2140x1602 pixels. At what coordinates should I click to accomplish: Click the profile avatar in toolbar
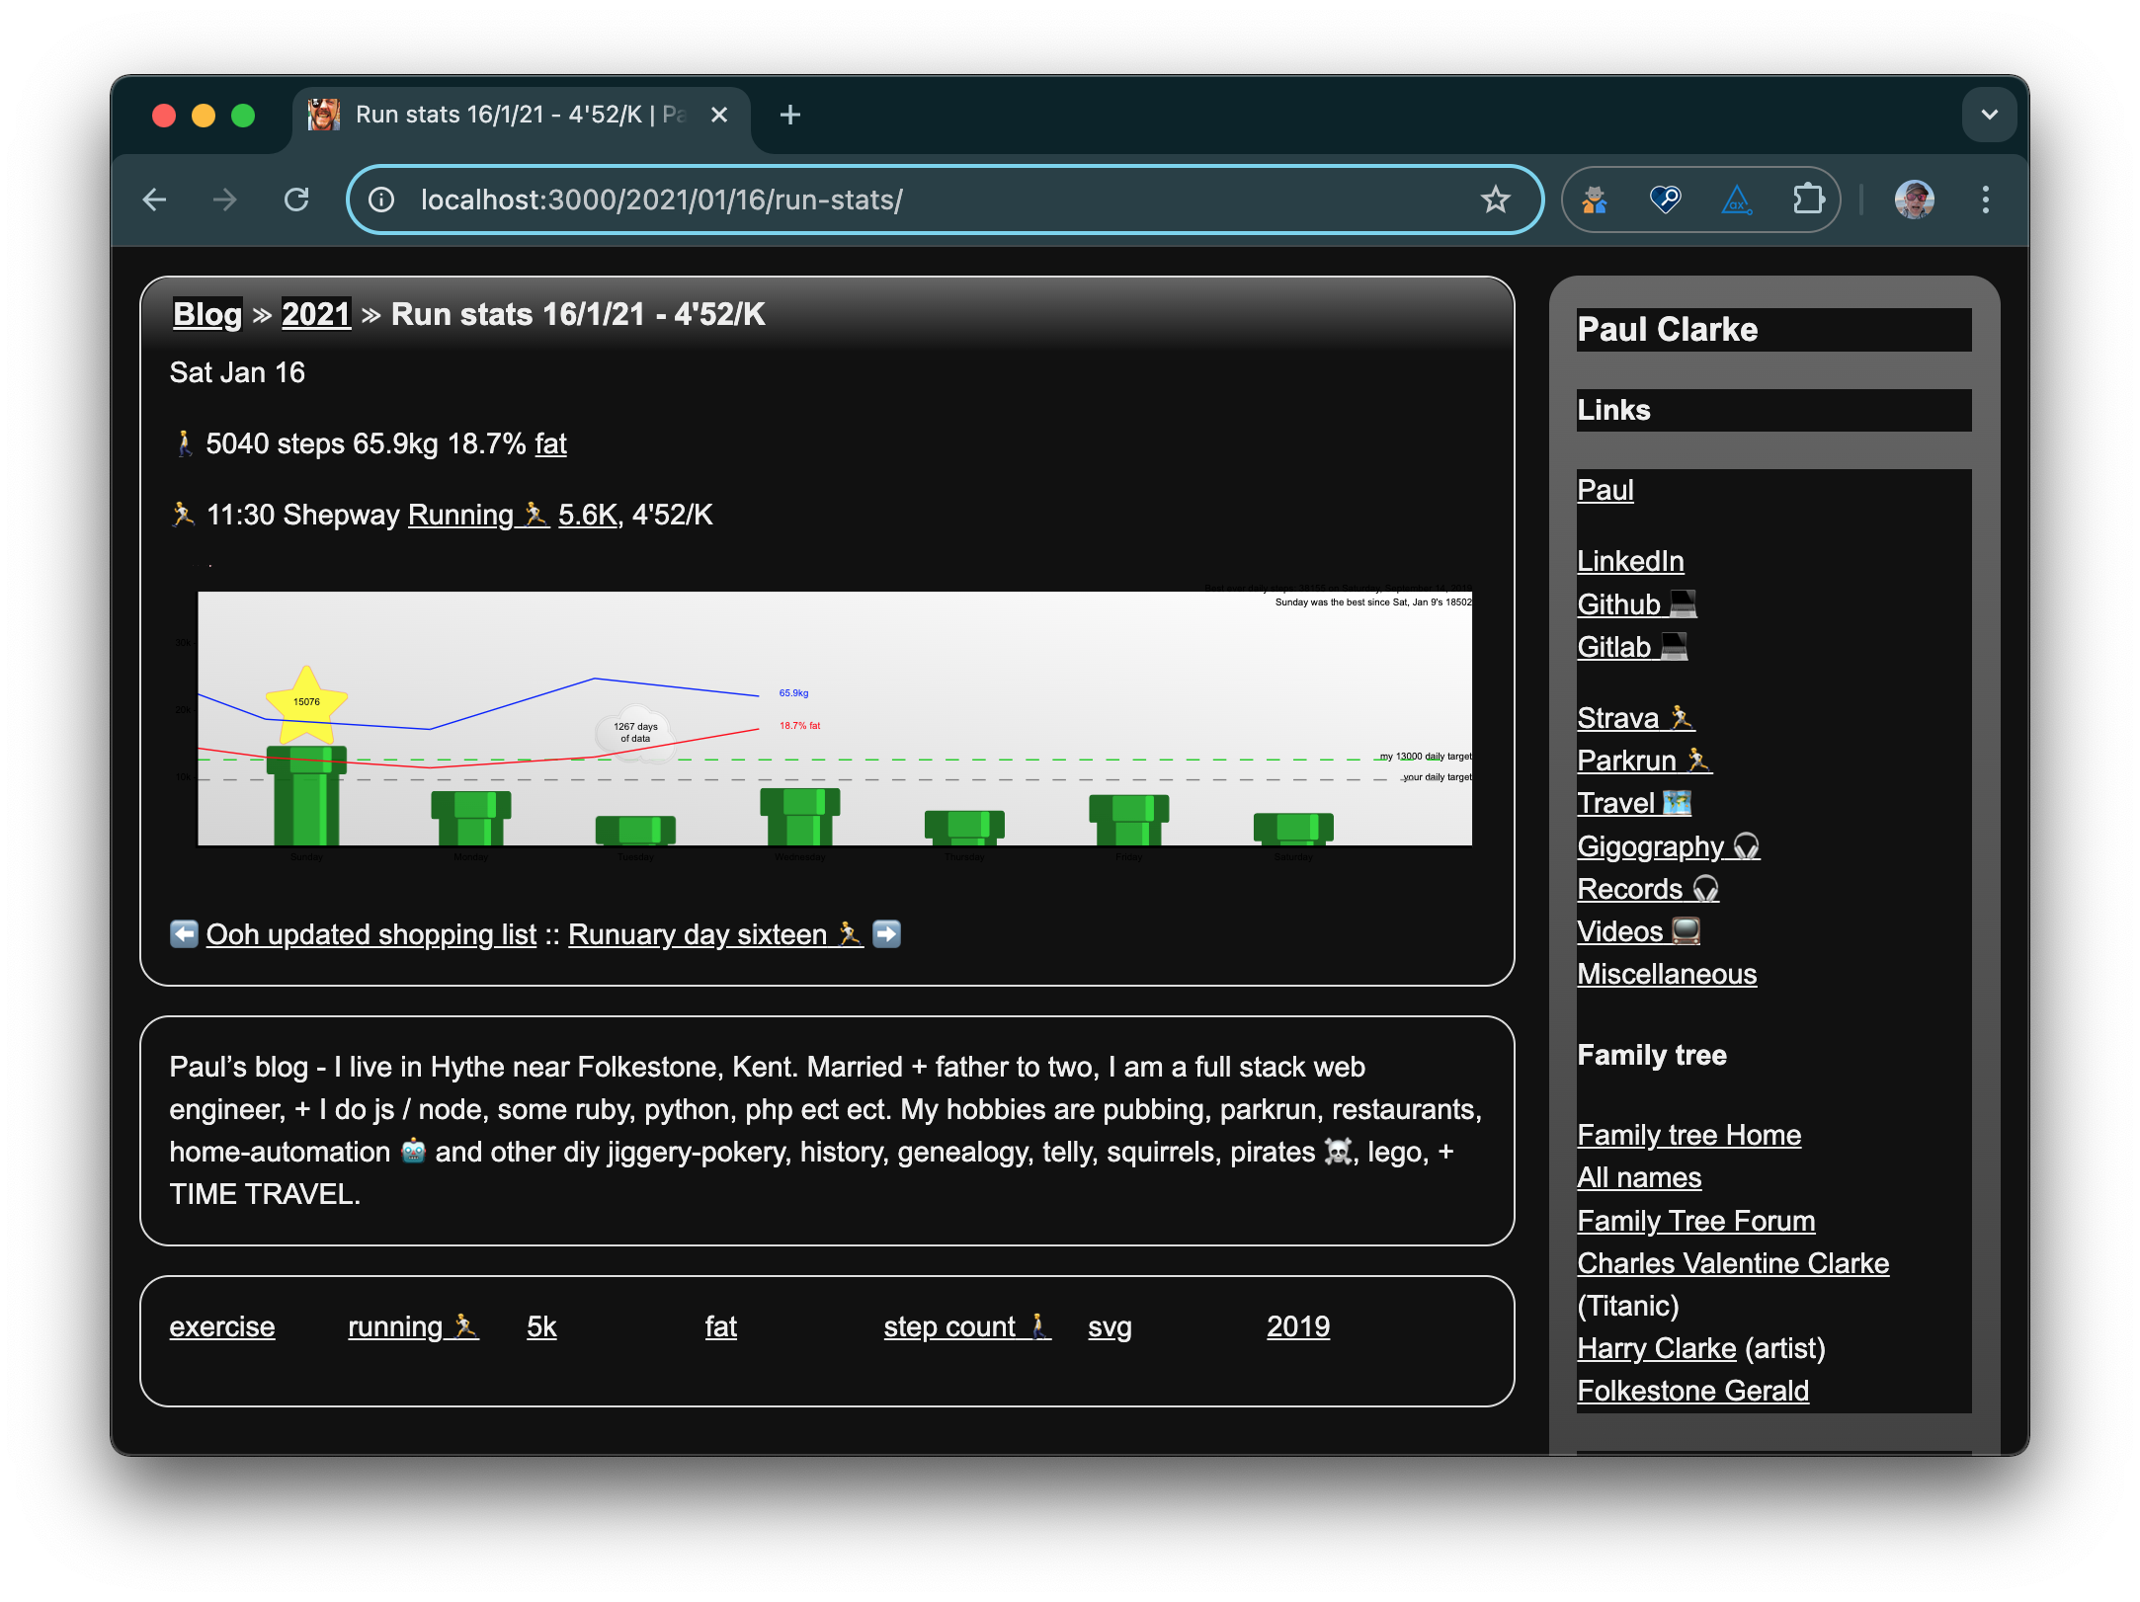(x=1914, y=200)
